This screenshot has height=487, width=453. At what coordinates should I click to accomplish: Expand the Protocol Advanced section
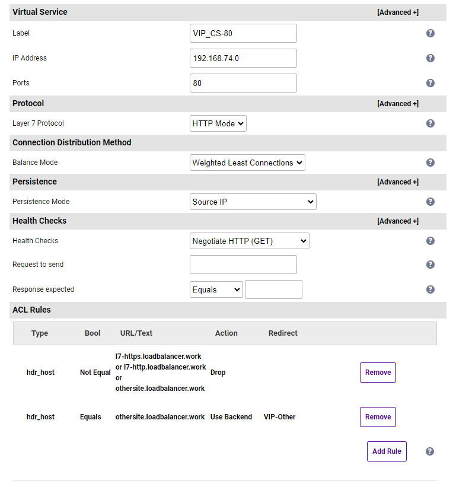(397, 104)
